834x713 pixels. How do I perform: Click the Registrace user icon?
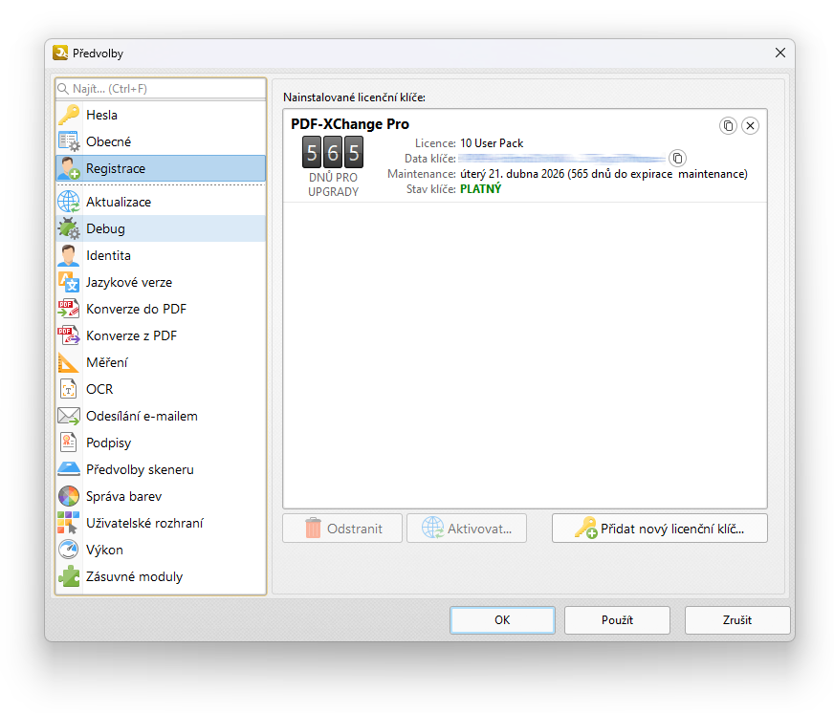69,168
